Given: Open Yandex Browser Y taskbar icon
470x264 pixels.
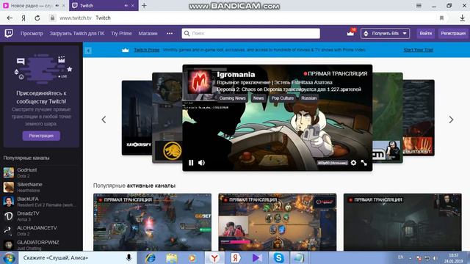Looking at the screenshot, I should tap(214, 257).
